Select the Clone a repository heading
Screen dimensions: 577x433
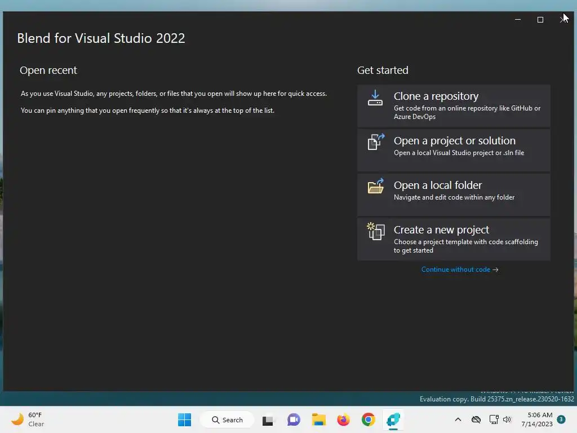coord(436,96)
